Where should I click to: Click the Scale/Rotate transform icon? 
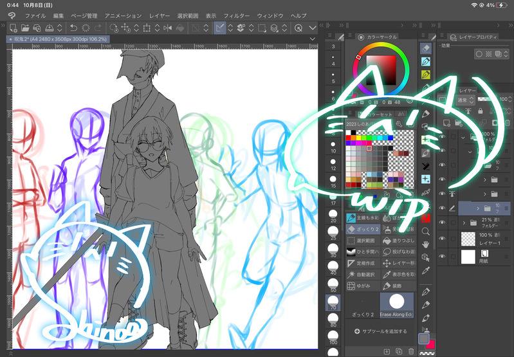tap(147, 28)
